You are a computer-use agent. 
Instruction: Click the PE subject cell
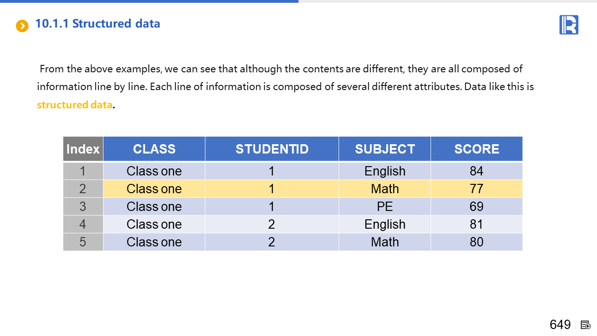coord(385,207)
